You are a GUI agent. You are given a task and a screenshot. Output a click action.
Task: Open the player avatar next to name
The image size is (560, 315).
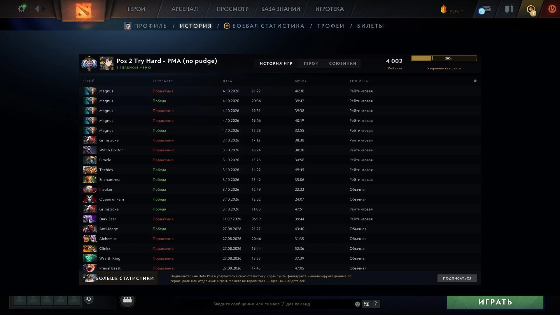click(x=106, y=63)
